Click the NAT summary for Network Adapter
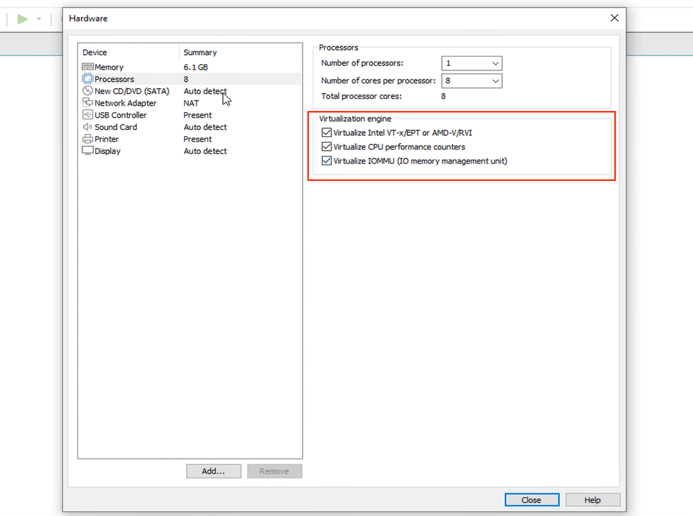 click(191, 103)
